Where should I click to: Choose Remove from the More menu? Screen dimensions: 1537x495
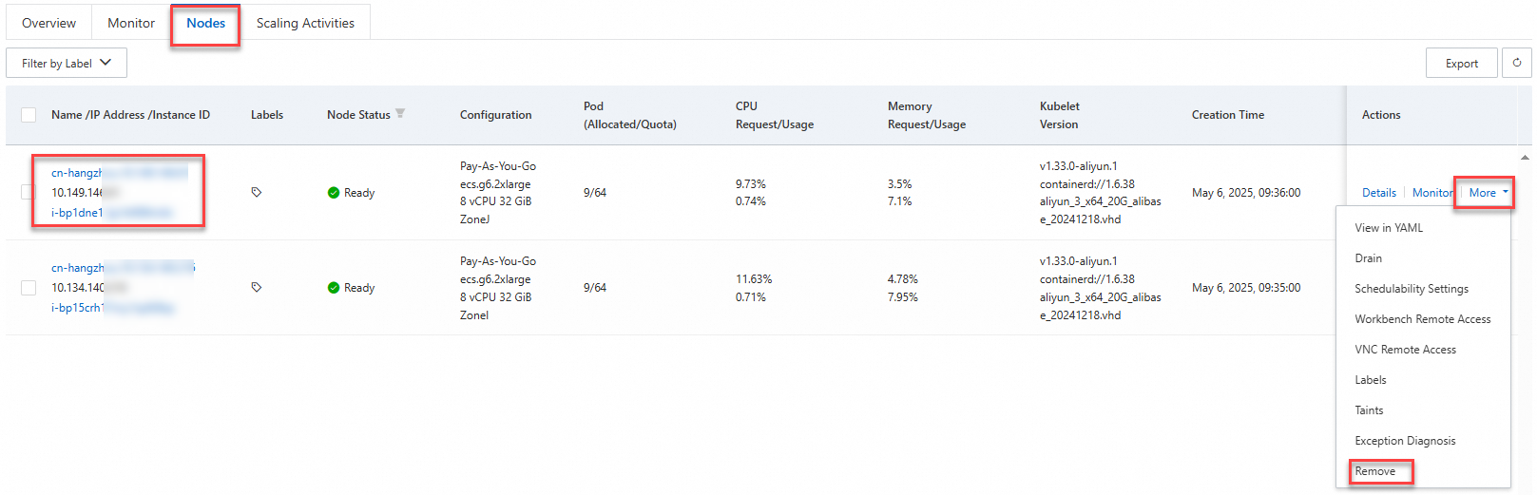click(1375, 471)
